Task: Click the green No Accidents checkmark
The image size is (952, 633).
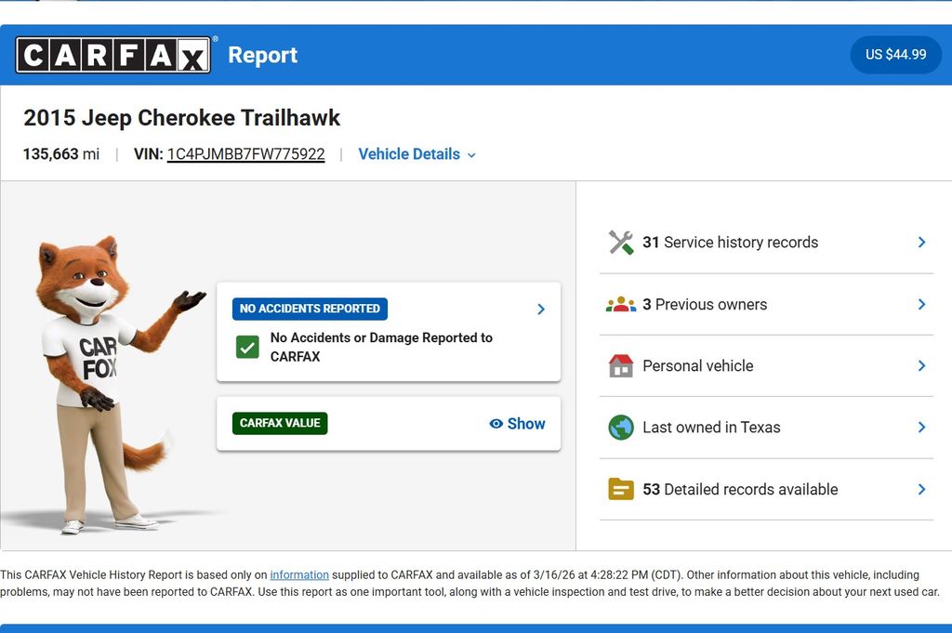Action: click(x=247, y=348)
